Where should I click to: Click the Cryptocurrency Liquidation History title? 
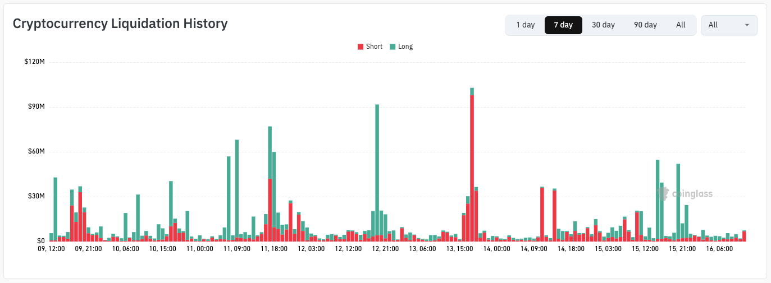click(x=120, y=24)
